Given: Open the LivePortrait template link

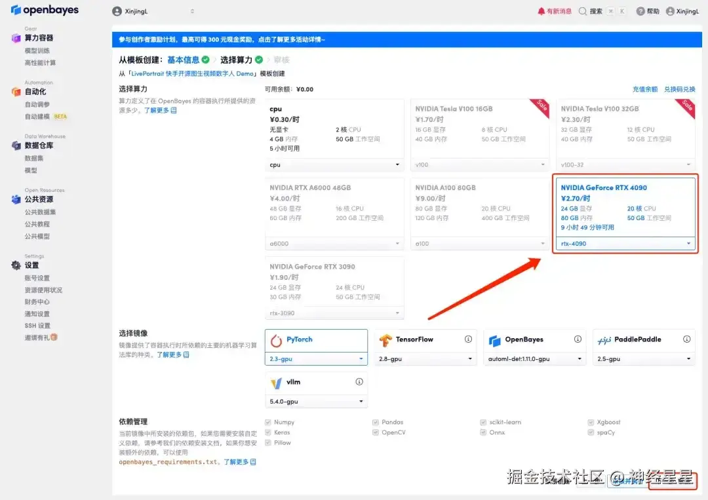Looking at the screenshot, I should [x=192, y=73].
